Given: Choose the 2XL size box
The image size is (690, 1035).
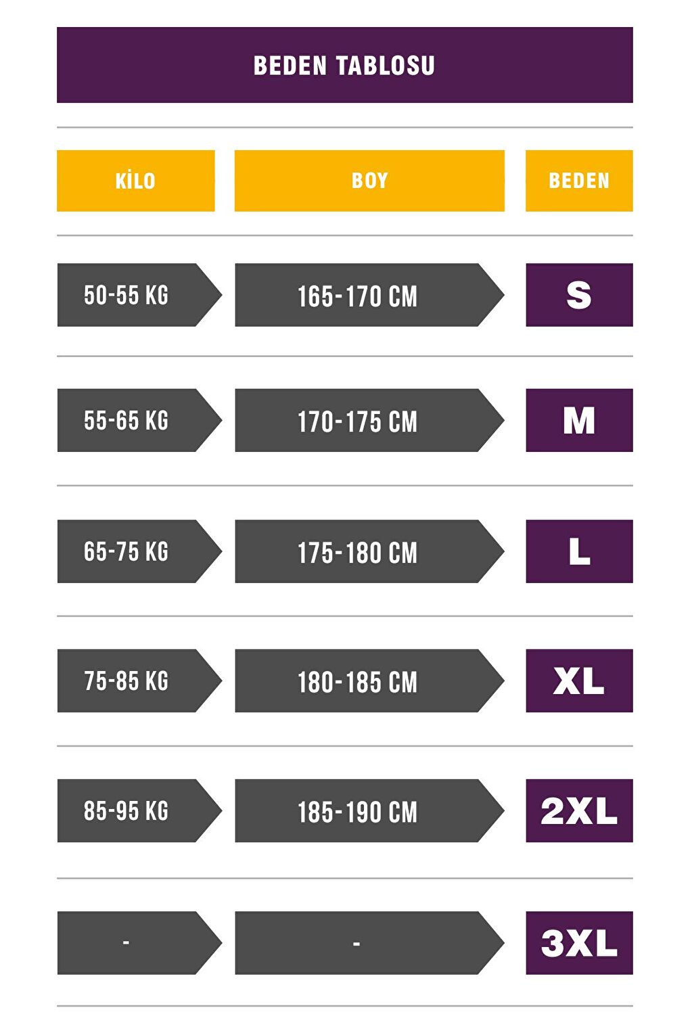Looking at the screenshot, I should (x=579, y=810).
